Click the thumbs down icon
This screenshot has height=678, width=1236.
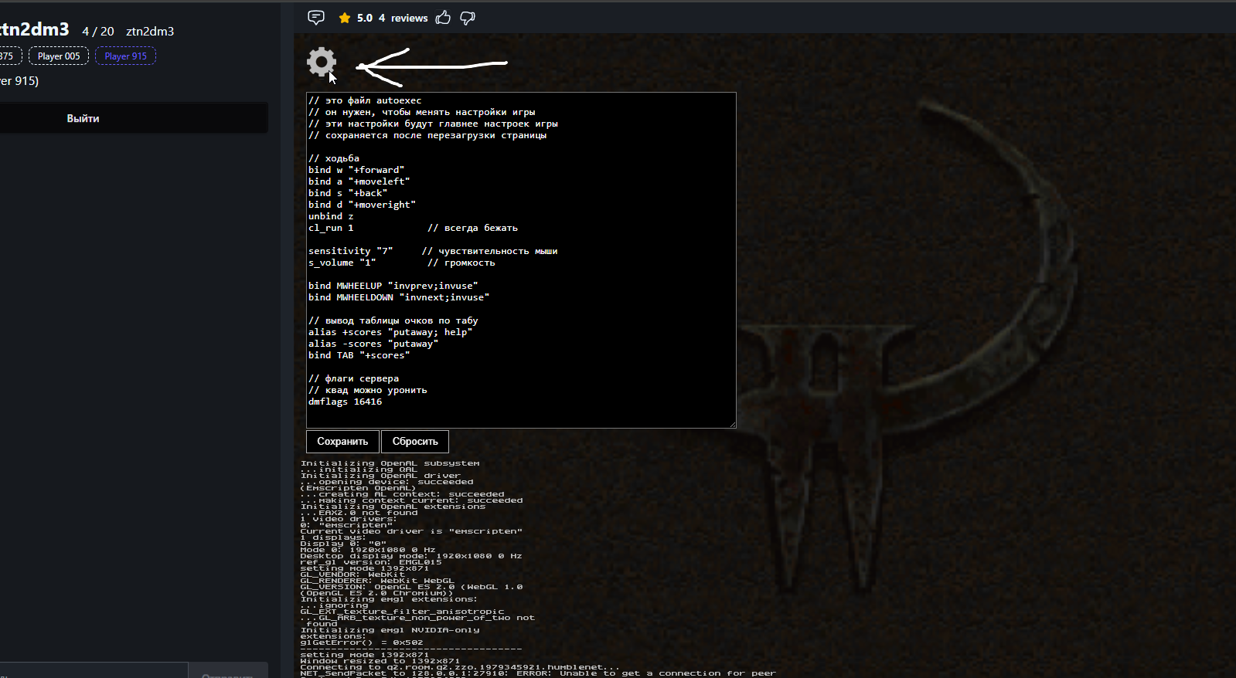click(468, 18)
